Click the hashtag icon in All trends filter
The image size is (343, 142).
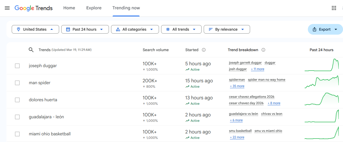coord(168,29)
